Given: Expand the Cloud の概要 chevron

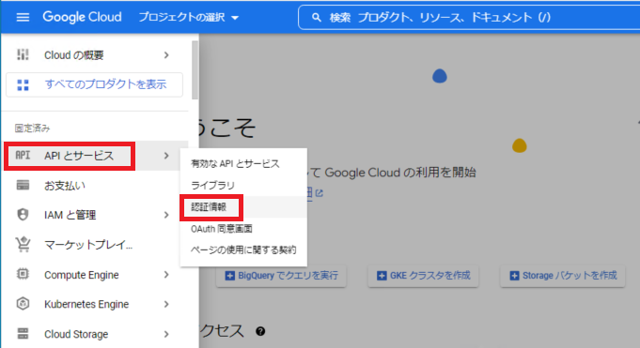Looking at the screenshot, I should pos(166,55).
